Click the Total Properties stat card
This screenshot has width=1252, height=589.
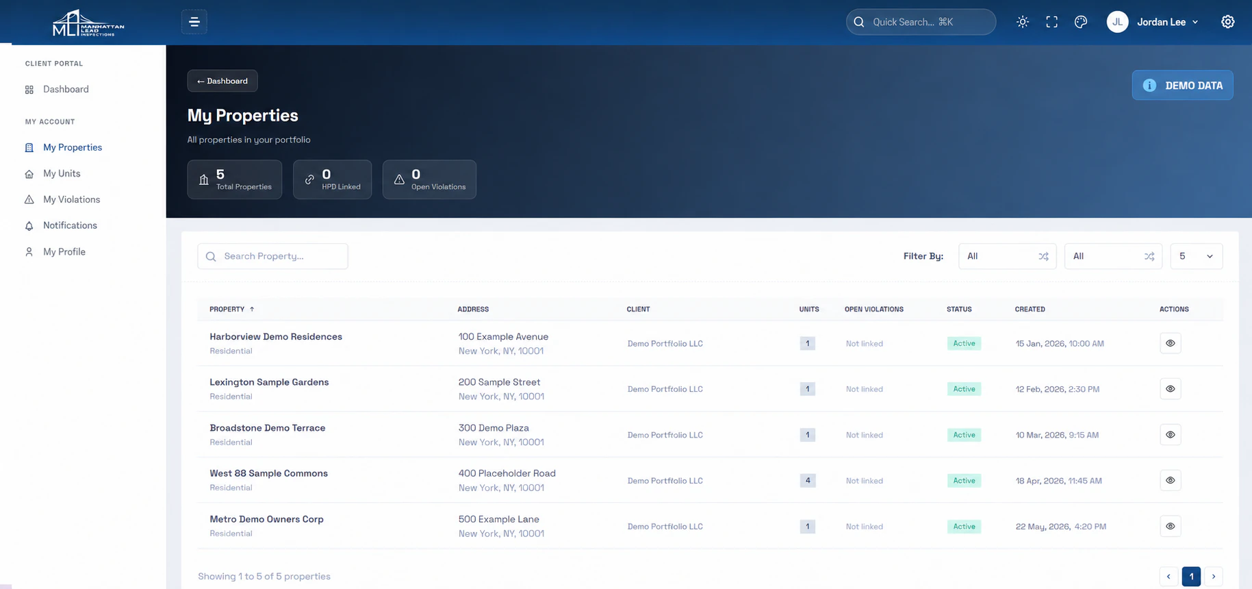pos(235,179)
